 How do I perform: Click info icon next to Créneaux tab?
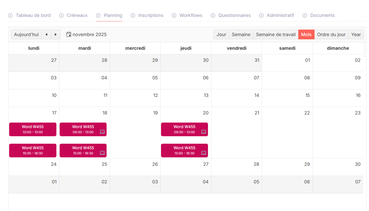[61, 16]
